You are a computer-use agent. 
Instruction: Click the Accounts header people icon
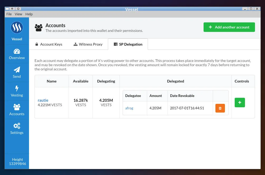click(x=38, y=28)
